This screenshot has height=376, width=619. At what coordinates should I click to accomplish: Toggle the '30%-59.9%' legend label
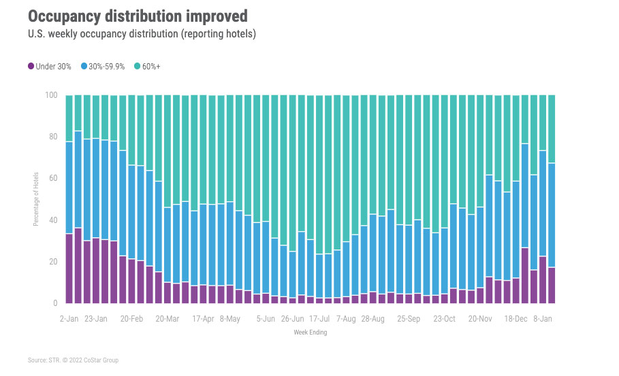pyautogui.click(x=107, y=66)
